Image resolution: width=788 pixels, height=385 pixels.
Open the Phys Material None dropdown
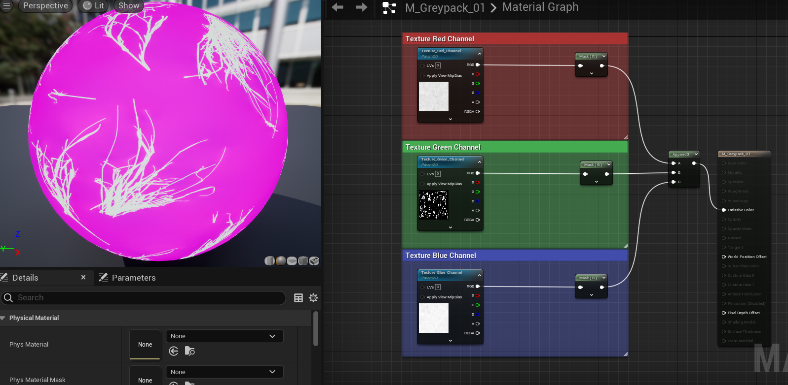click(224, 336)
